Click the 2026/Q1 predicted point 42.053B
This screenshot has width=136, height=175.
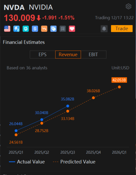(x=119, y=87)
